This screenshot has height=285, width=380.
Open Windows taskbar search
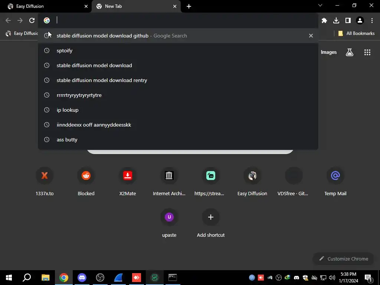click(x=27, y=278)
